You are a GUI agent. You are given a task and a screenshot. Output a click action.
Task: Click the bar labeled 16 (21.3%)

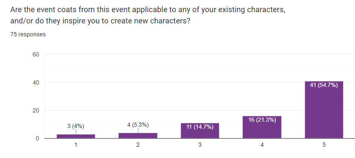(x=262, y=127)
